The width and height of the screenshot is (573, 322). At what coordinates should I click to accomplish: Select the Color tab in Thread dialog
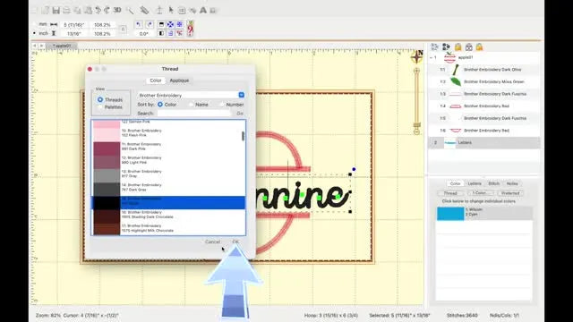156,80
